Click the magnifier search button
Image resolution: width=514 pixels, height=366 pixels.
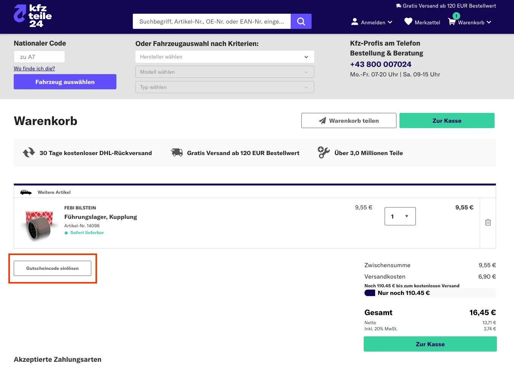click(x=301, y=21)
